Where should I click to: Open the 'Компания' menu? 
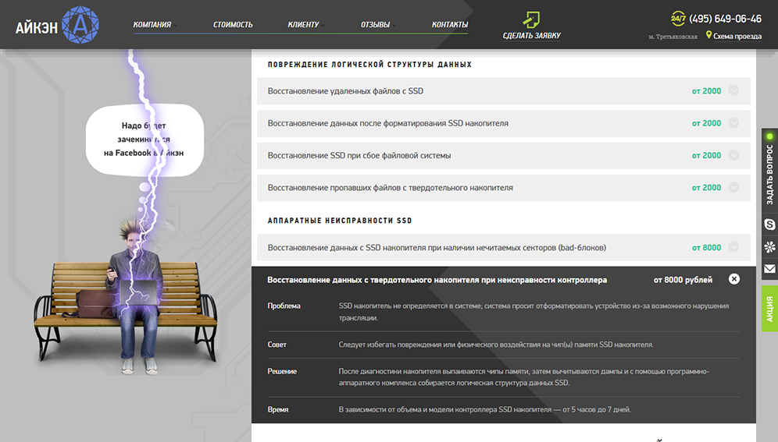click(152, 25)
